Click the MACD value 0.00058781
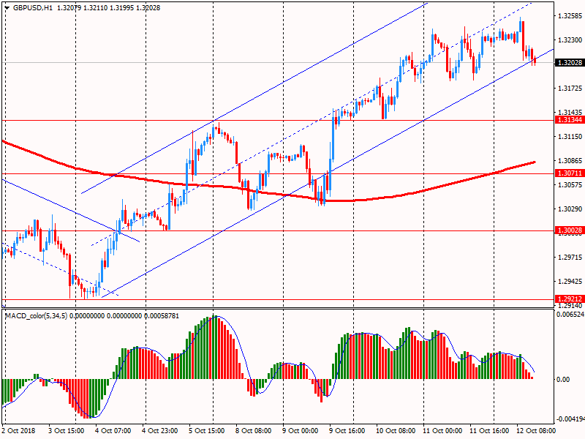585x439 pixels. (x=162, y=316)
